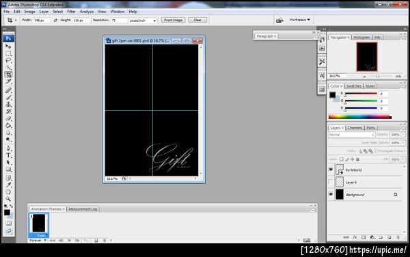Open the Fill value dropdown

point(403,159)
